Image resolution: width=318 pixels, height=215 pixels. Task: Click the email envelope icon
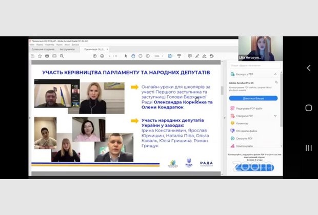[54, 56]
